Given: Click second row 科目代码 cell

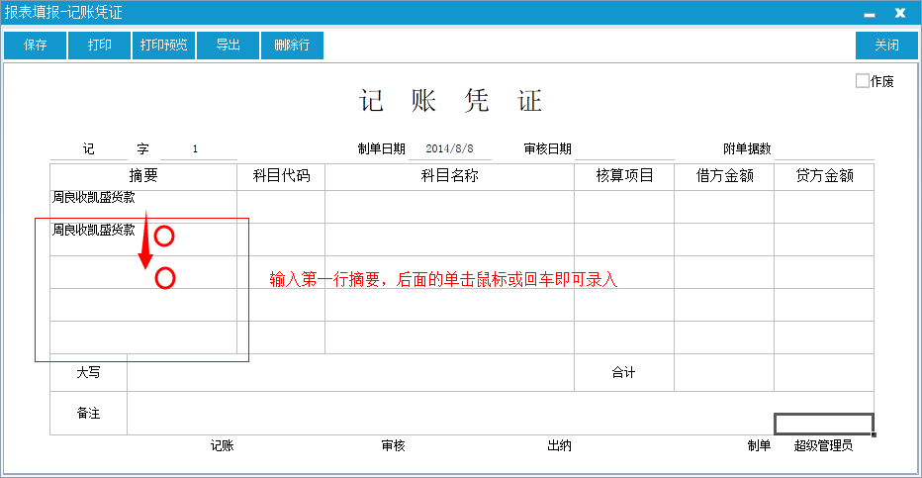Looking at the screenshot, I should tap(281, 239).
